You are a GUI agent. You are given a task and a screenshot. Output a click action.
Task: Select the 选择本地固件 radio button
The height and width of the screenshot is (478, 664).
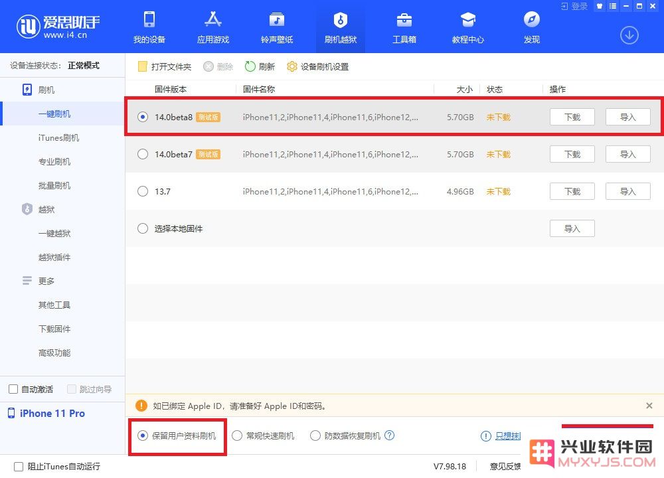143,228
